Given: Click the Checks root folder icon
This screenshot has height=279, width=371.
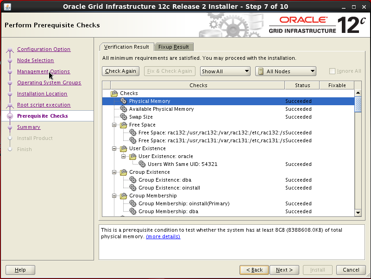Looking at the screenshot, I should [114, 93].
